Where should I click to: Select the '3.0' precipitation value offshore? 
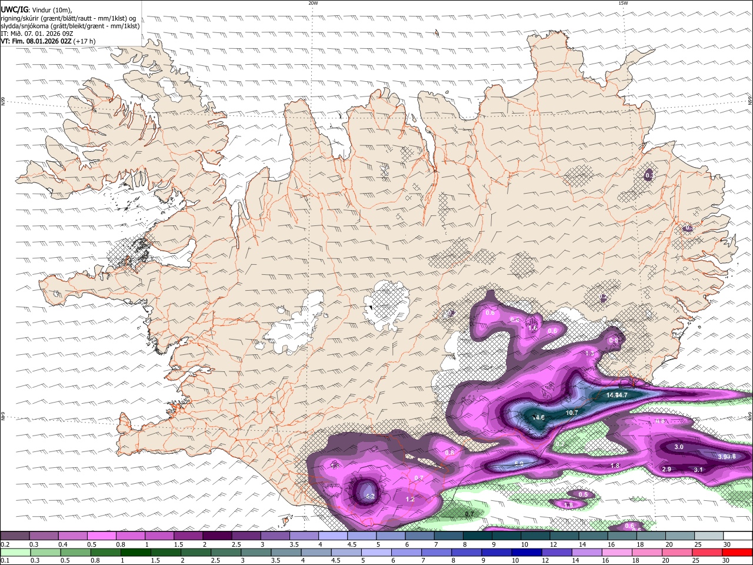(x=679, y=447)
